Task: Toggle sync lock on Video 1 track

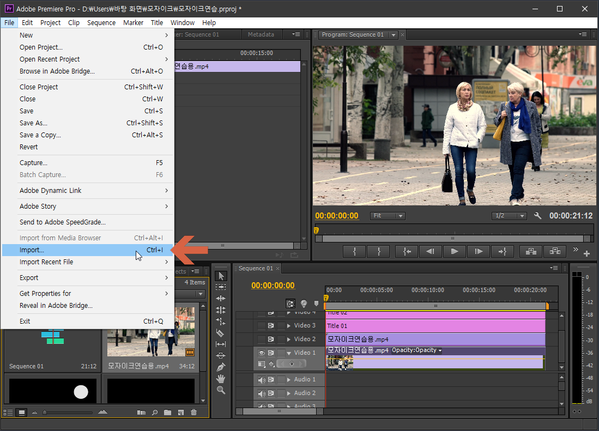Action: click(271, 353)
